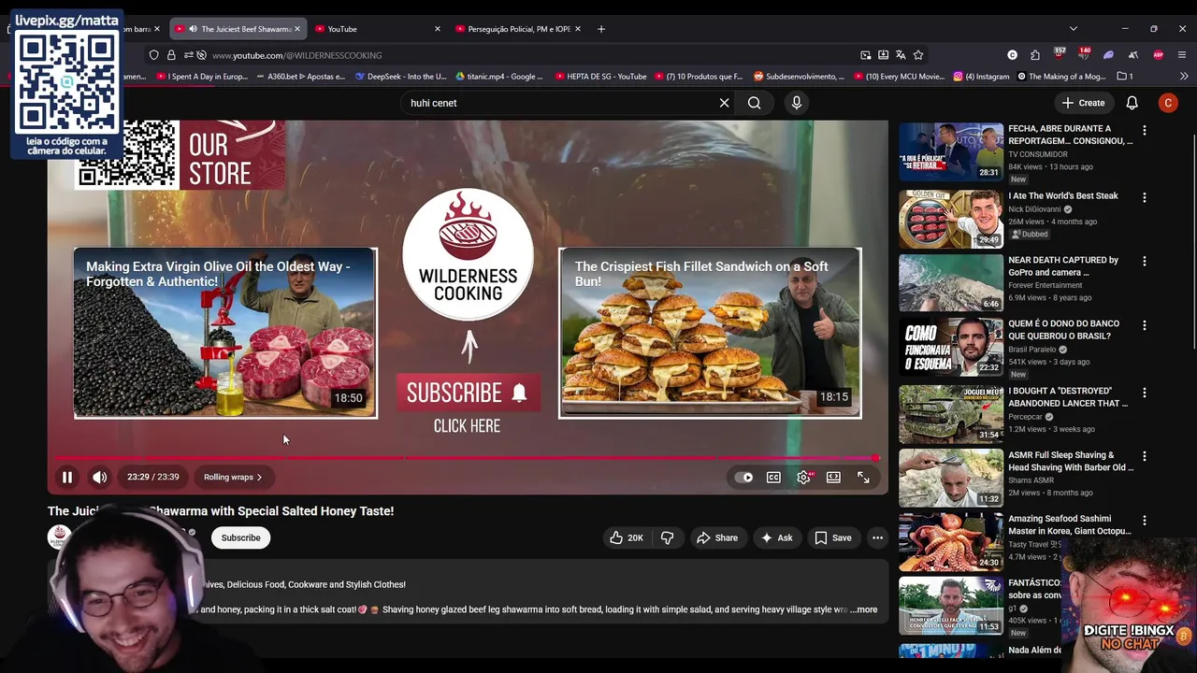Open the Share dialog
This screenshot has width=1197, height=673.
pyautogui.click(x=717, y=537)
